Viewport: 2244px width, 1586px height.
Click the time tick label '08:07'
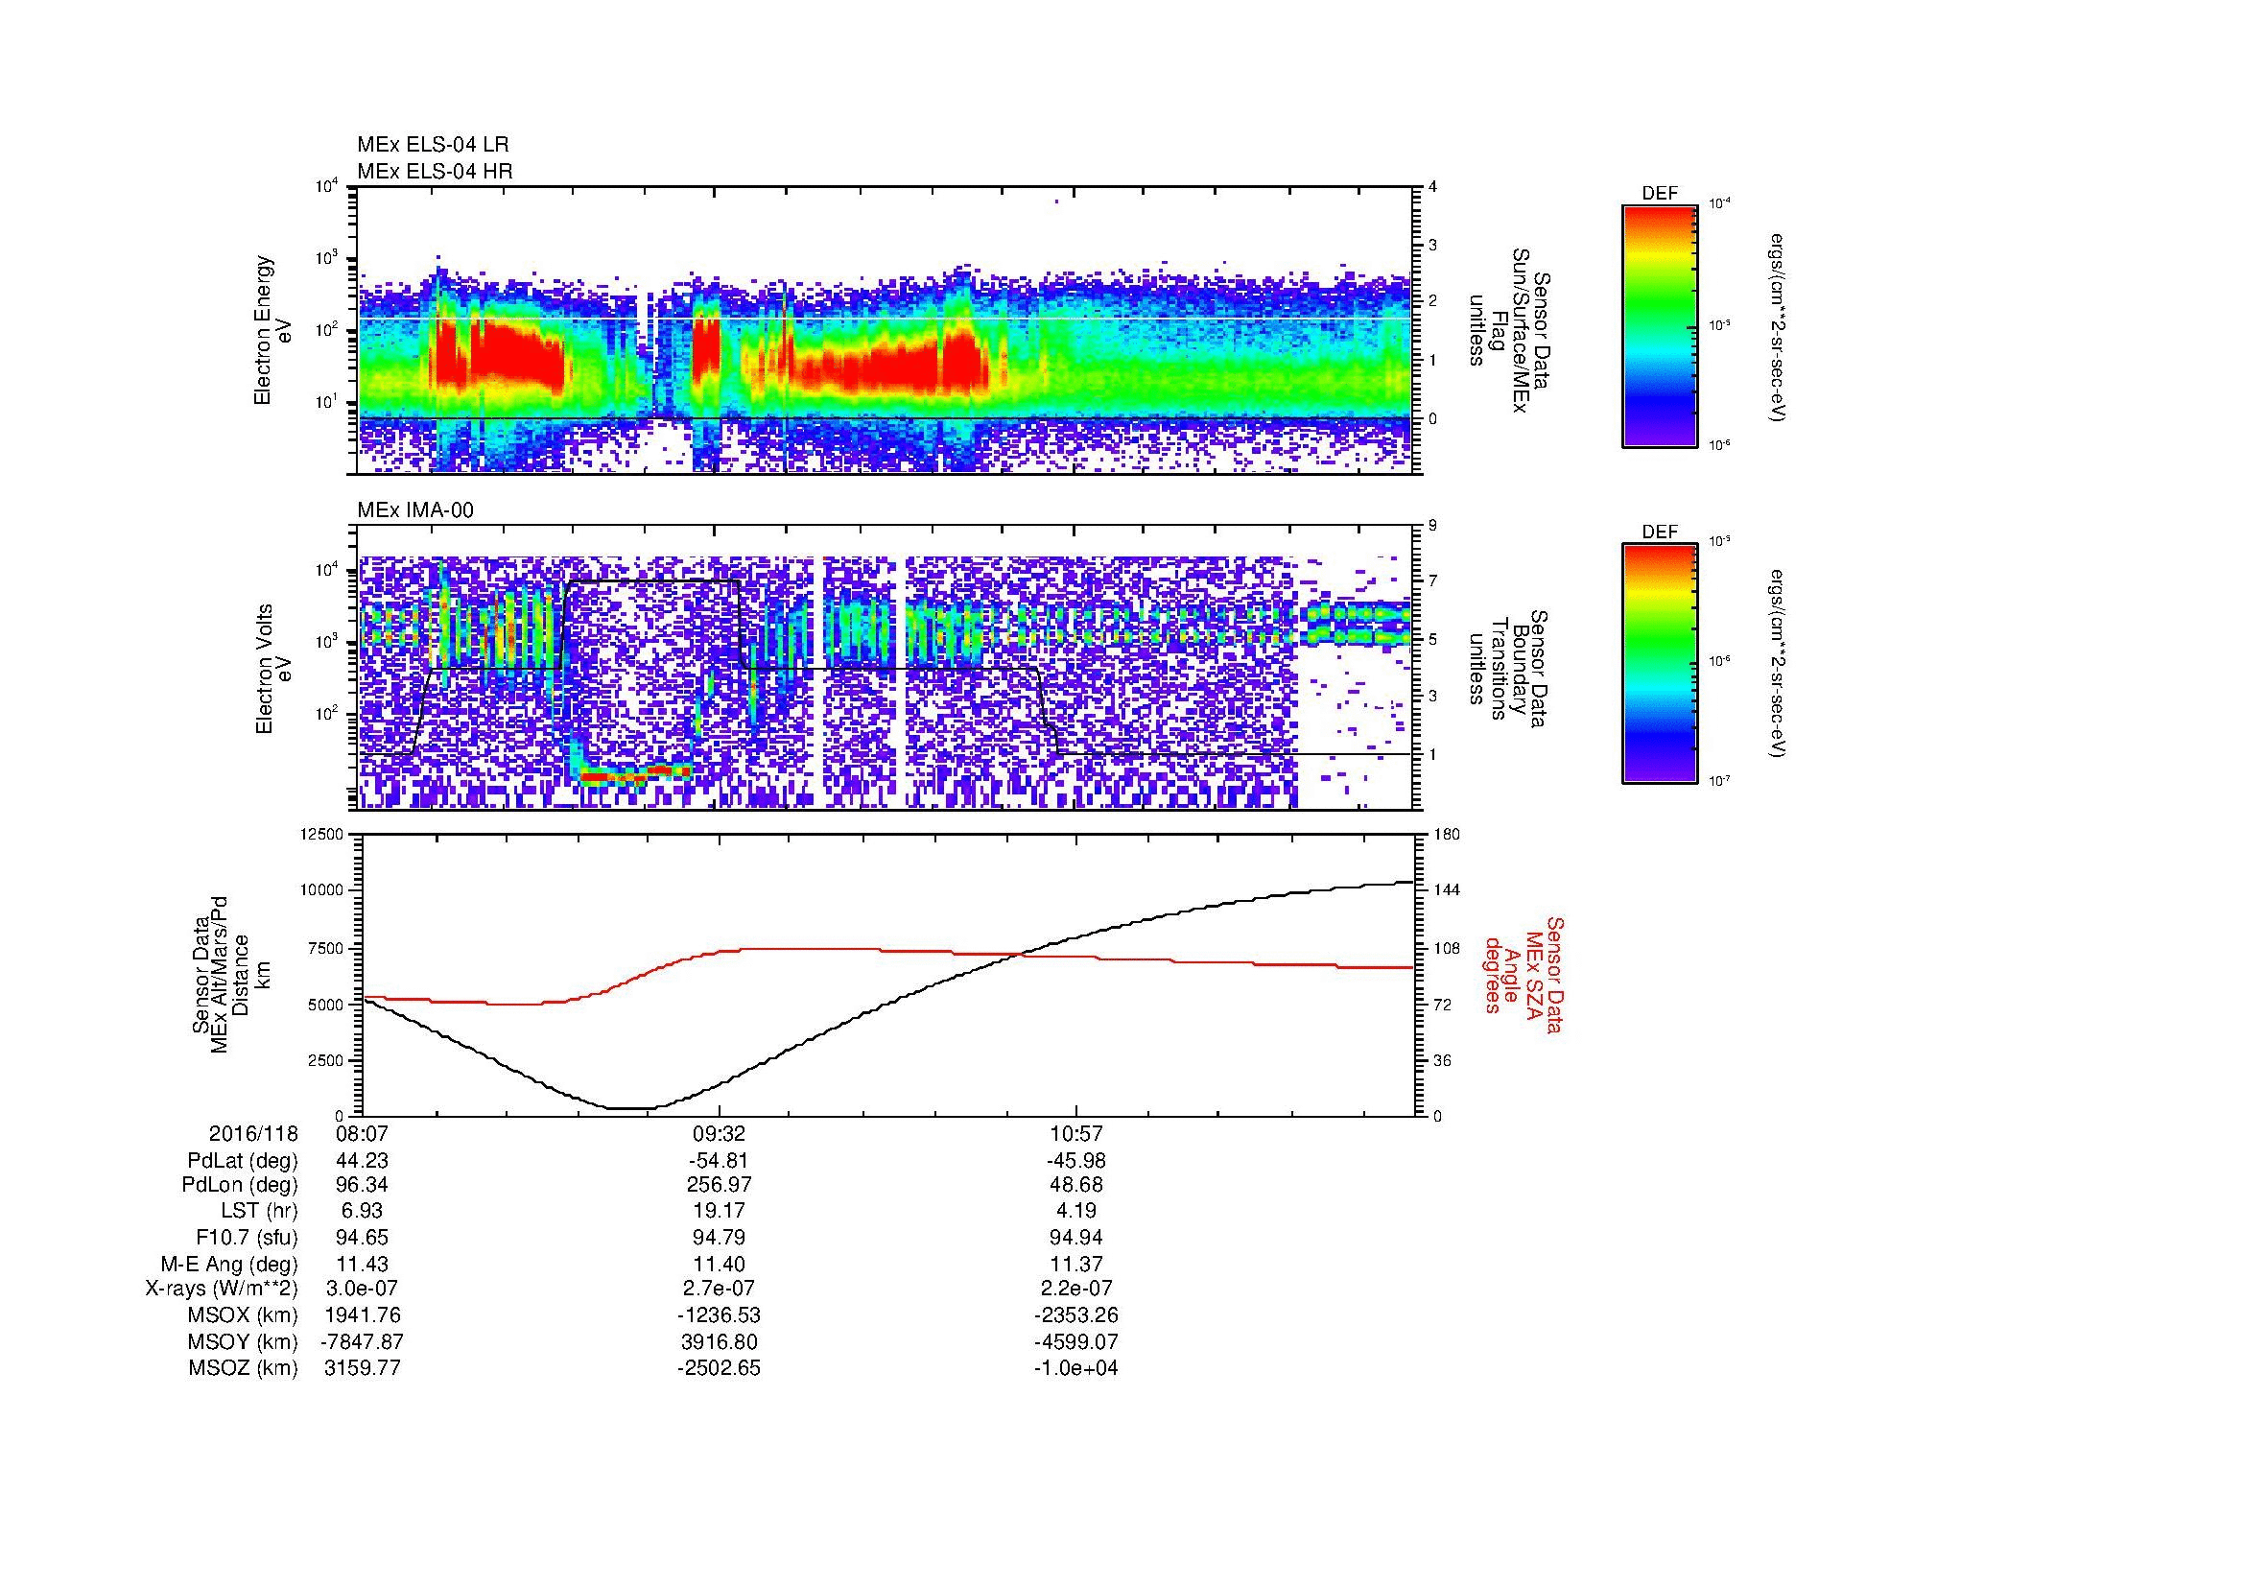[x=363, y=1133]
